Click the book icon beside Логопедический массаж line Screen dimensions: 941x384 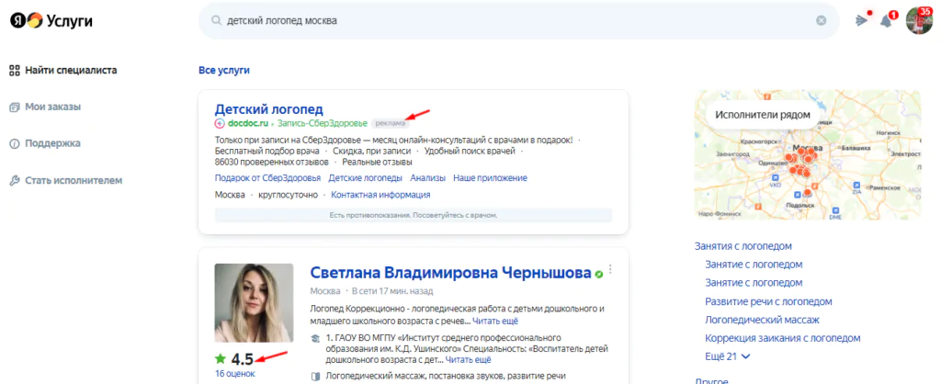point(316,377)
